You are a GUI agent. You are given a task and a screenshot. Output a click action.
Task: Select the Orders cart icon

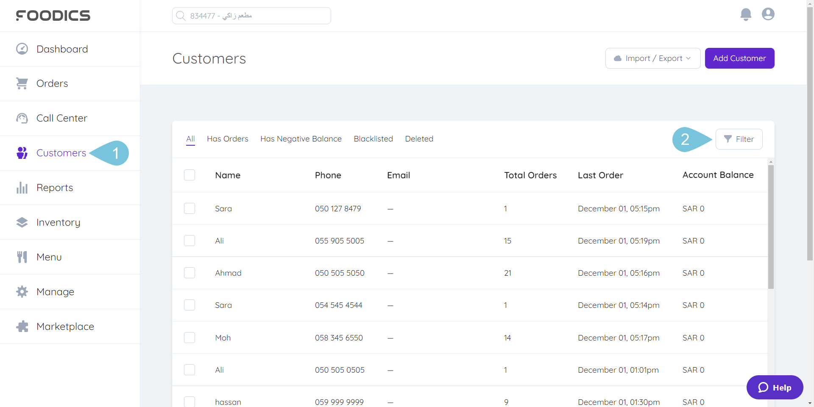point(21,83)
